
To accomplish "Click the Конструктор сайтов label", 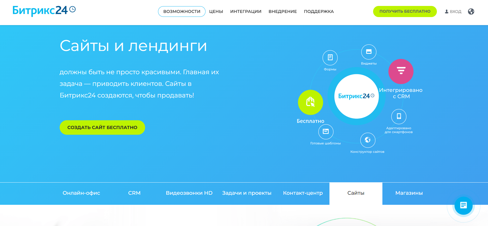I will (x=367, y=152).
